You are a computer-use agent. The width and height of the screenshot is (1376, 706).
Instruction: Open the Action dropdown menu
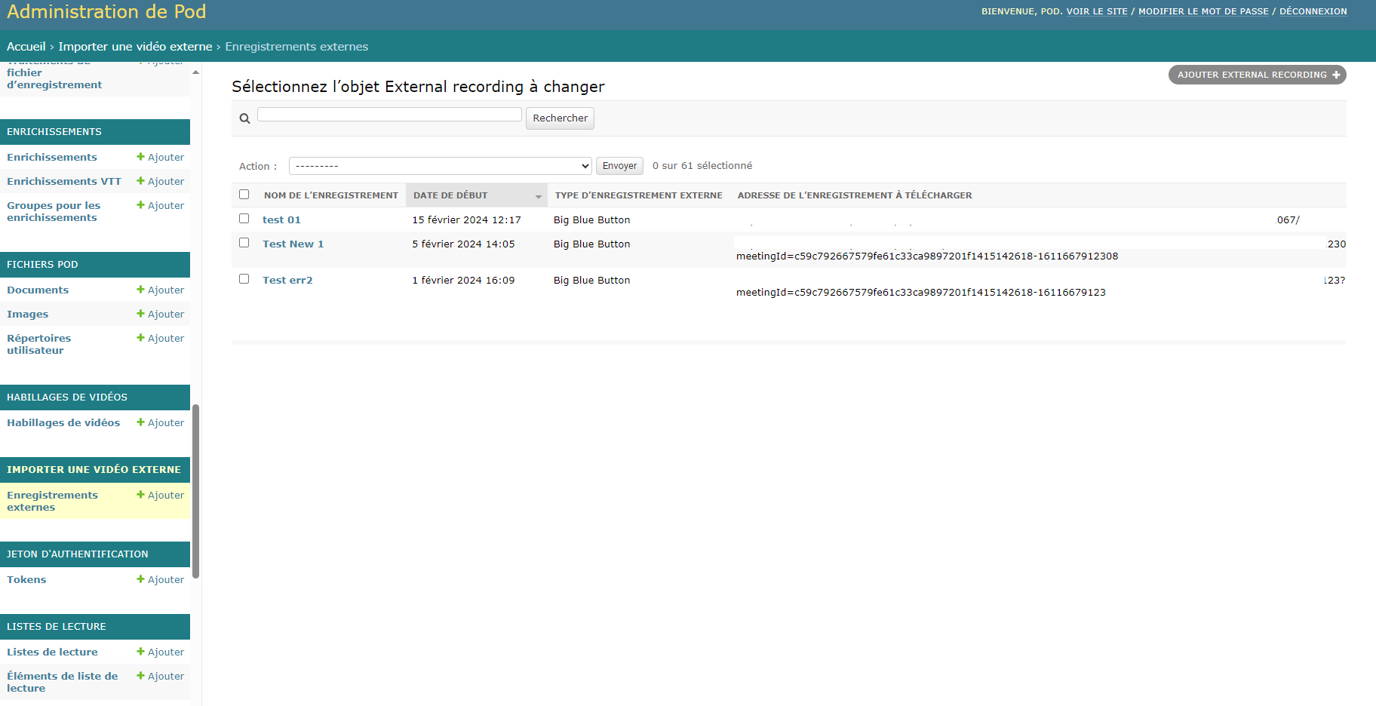click(x=441, y=166)
